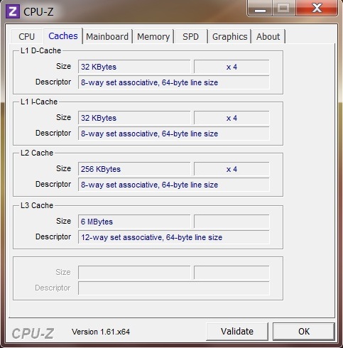Click the L1 D-Cache descriptor field
343x348 pixels.
coord(173,82)
